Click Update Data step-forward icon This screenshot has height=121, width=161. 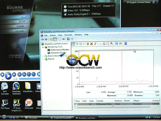[x=120, y=43]
